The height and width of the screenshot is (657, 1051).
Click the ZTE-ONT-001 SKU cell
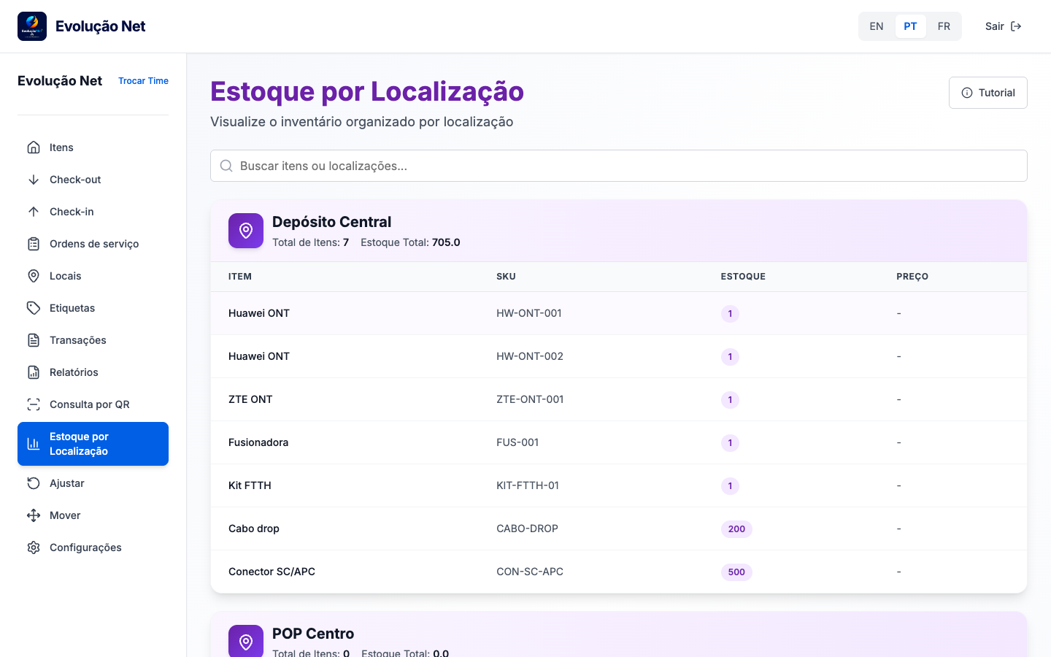pos(530,399)
